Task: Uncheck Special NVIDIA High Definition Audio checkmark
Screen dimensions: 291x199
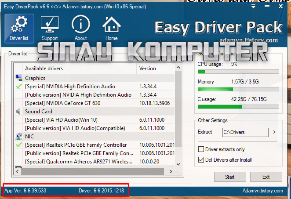Action: (x=18, y=86)
